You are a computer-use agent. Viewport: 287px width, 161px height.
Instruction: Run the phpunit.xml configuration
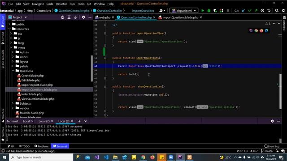(202, 11)
